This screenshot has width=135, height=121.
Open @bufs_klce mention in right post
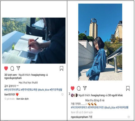click(x=110, y=107)
